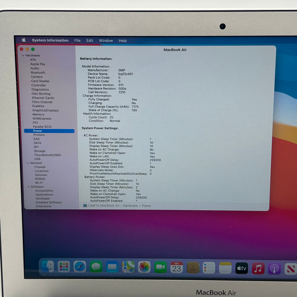Click the Device Name value bq20z451

(126, 74)
